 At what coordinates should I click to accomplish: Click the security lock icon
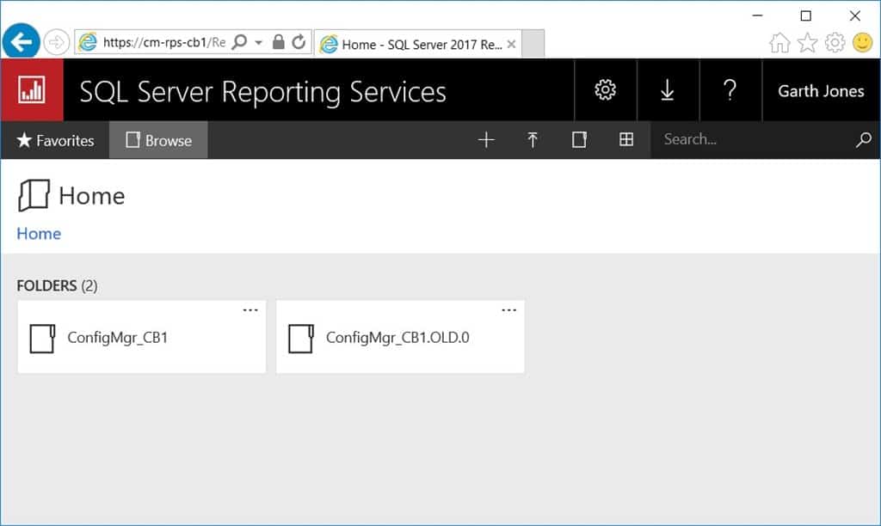278,42
